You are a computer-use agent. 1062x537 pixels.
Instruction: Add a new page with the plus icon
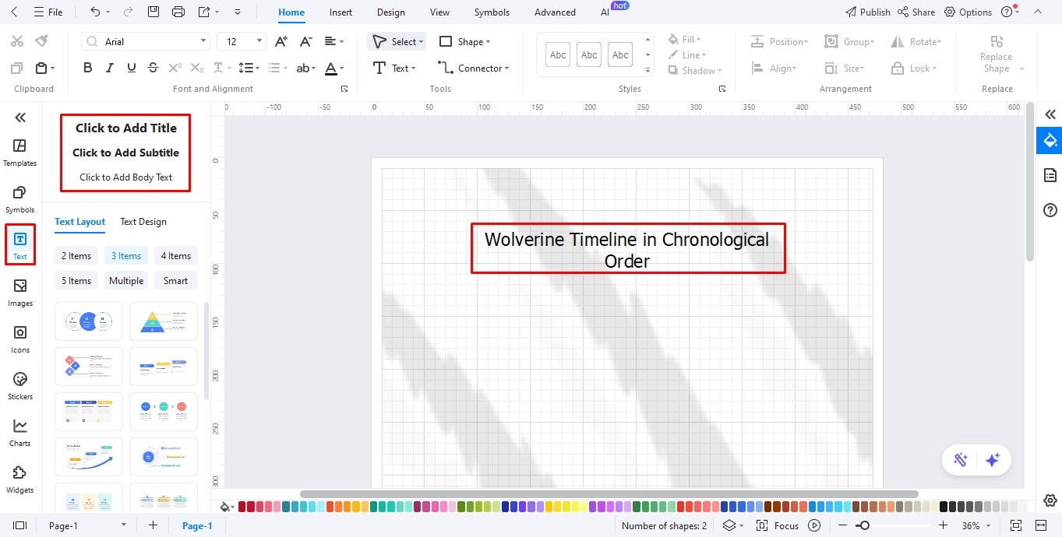pyautogui.click(x=153, y=525)
